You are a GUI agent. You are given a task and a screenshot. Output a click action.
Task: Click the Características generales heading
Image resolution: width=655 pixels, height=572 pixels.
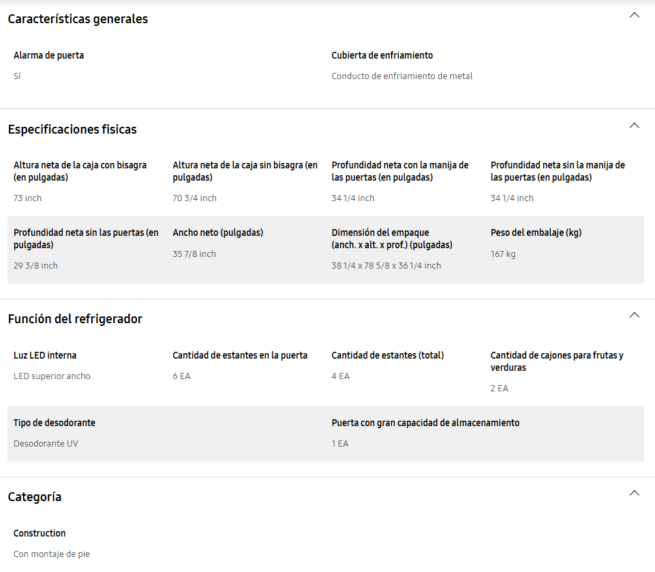coord(78,19)
